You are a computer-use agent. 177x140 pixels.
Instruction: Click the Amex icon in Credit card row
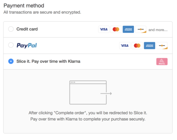point(128,29)
